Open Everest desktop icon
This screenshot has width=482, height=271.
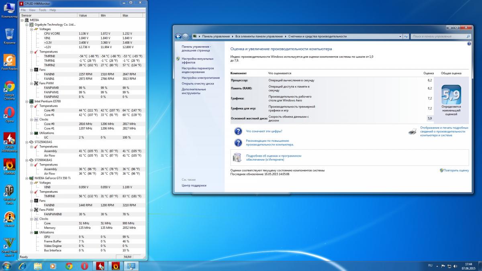tap(9, 219)
